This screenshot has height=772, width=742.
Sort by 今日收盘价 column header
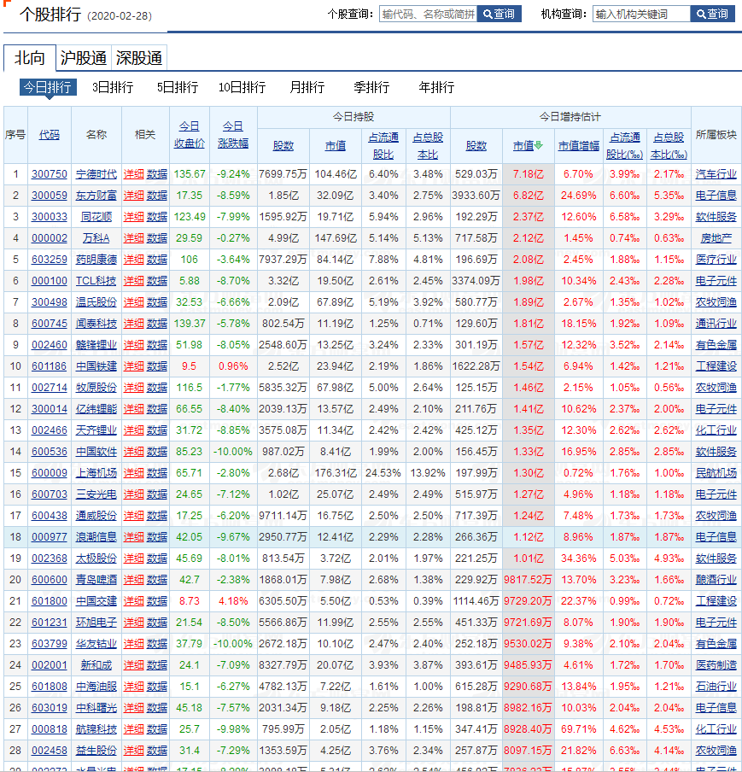[189, 135]
